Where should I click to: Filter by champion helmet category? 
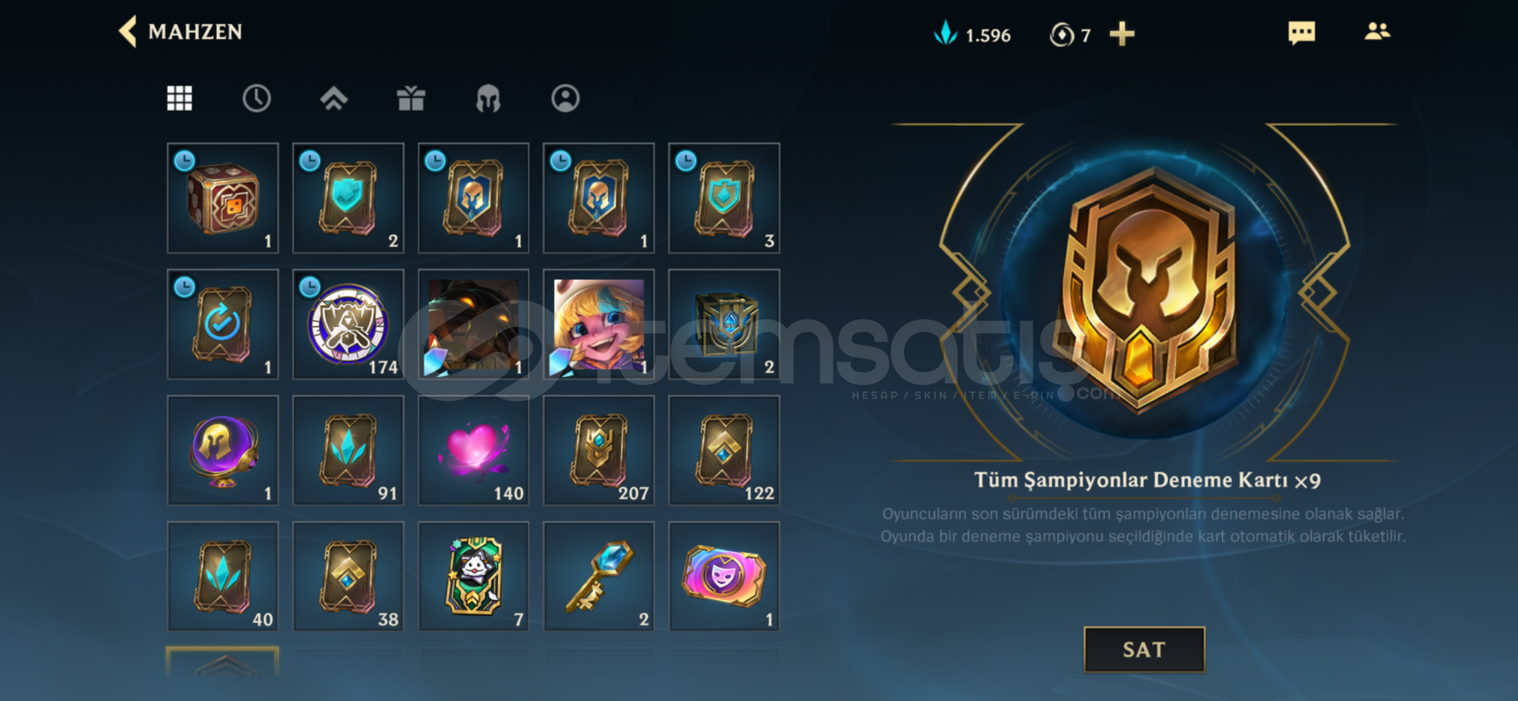(488, 99)
